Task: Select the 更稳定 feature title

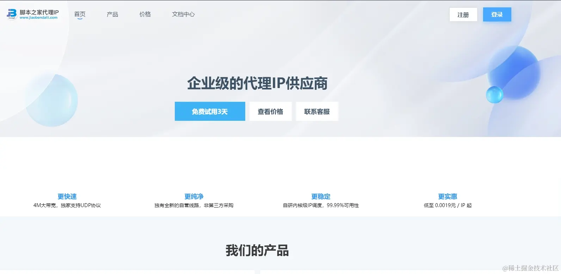Action: click(321, 197)
